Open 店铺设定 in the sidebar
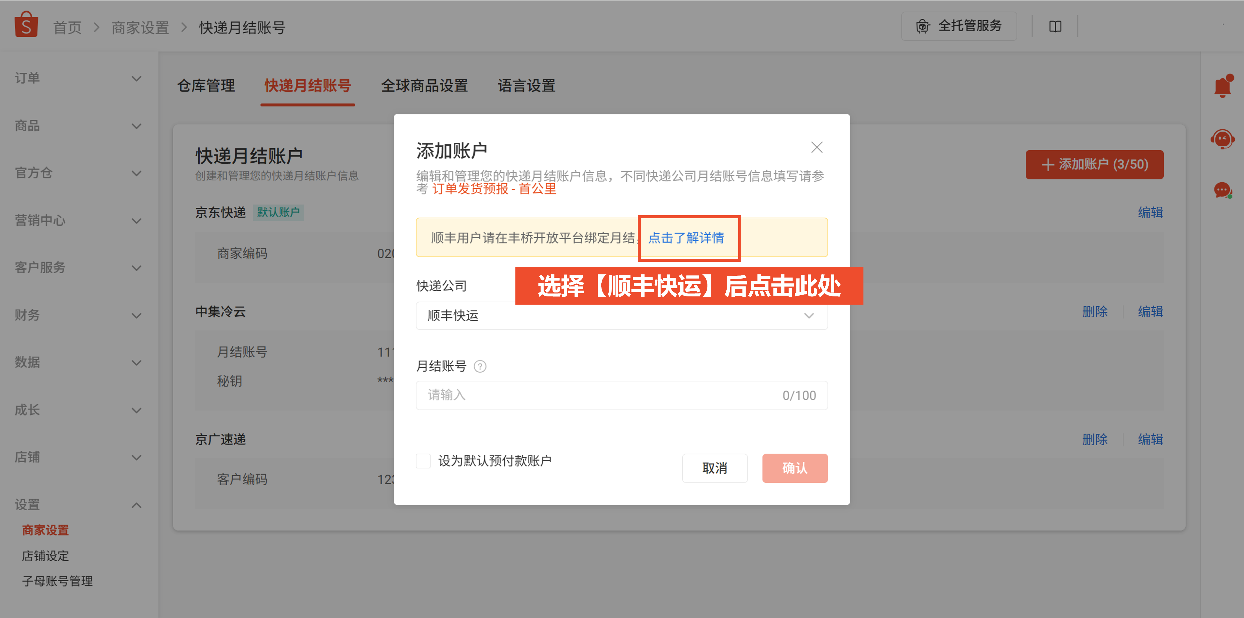 [x=46, y=556]
